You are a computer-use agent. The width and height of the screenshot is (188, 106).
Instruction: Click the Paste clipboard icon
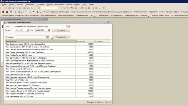coord(20,8)
